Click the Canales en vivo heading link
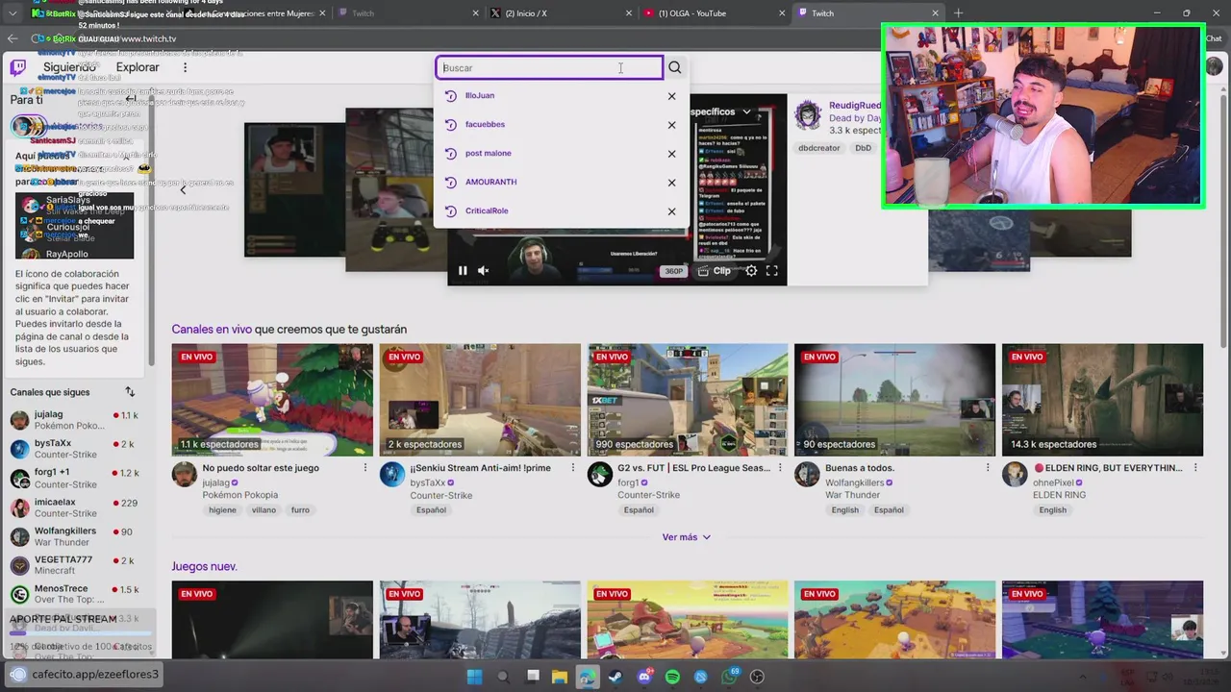This screenshot has width=1231, height=692. pyautogui.click(x=212, y=329)
